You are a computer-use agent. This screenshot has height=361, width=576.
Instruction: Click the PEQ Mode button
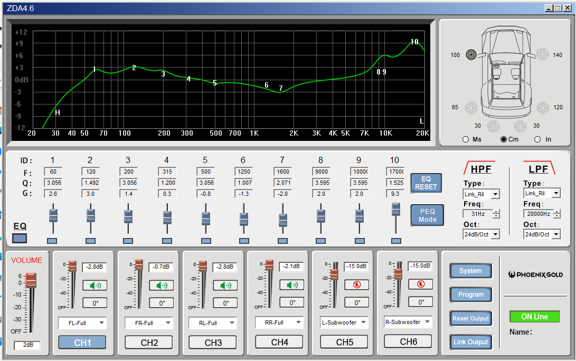pyautogui.click(x=427, y=215)
